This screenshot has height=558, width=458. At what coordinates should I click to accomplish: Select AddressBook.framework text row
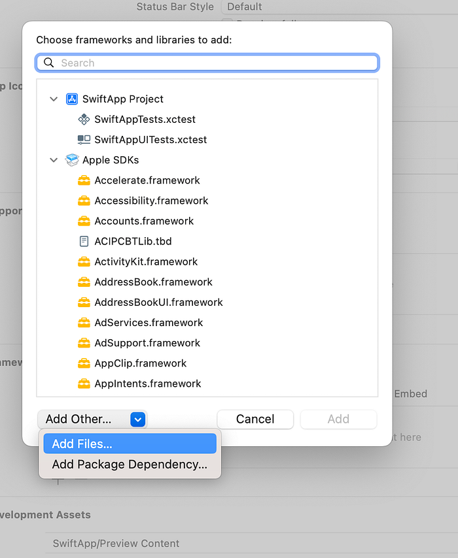coord(154,282)
